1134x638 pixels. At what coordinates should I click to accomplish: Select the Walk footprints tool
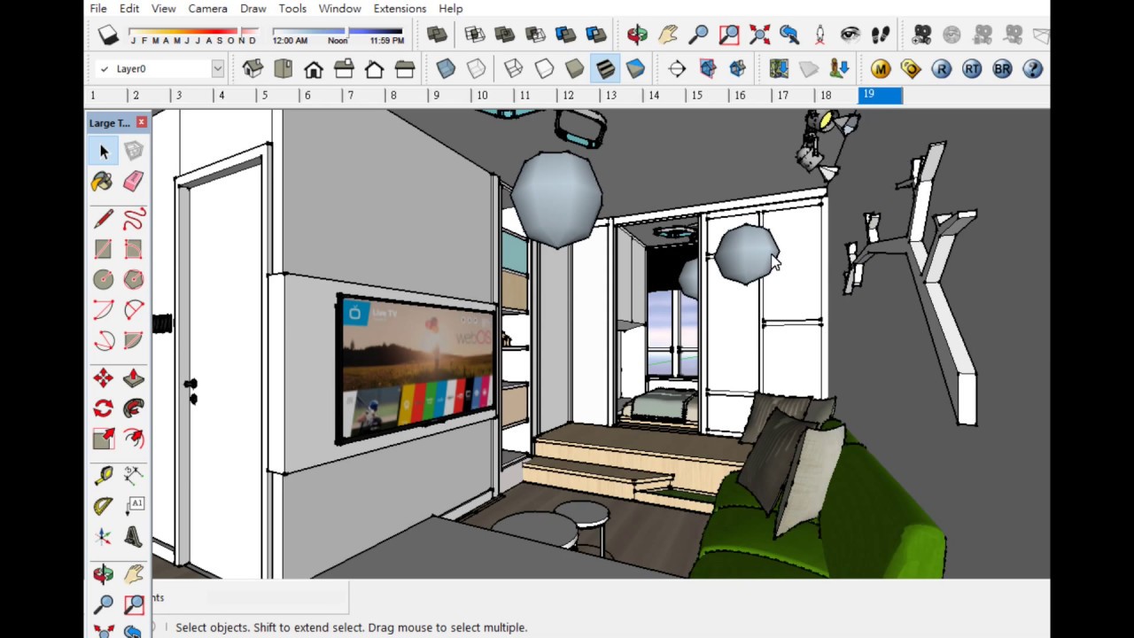pyautogui.click(x=880, y=35)
